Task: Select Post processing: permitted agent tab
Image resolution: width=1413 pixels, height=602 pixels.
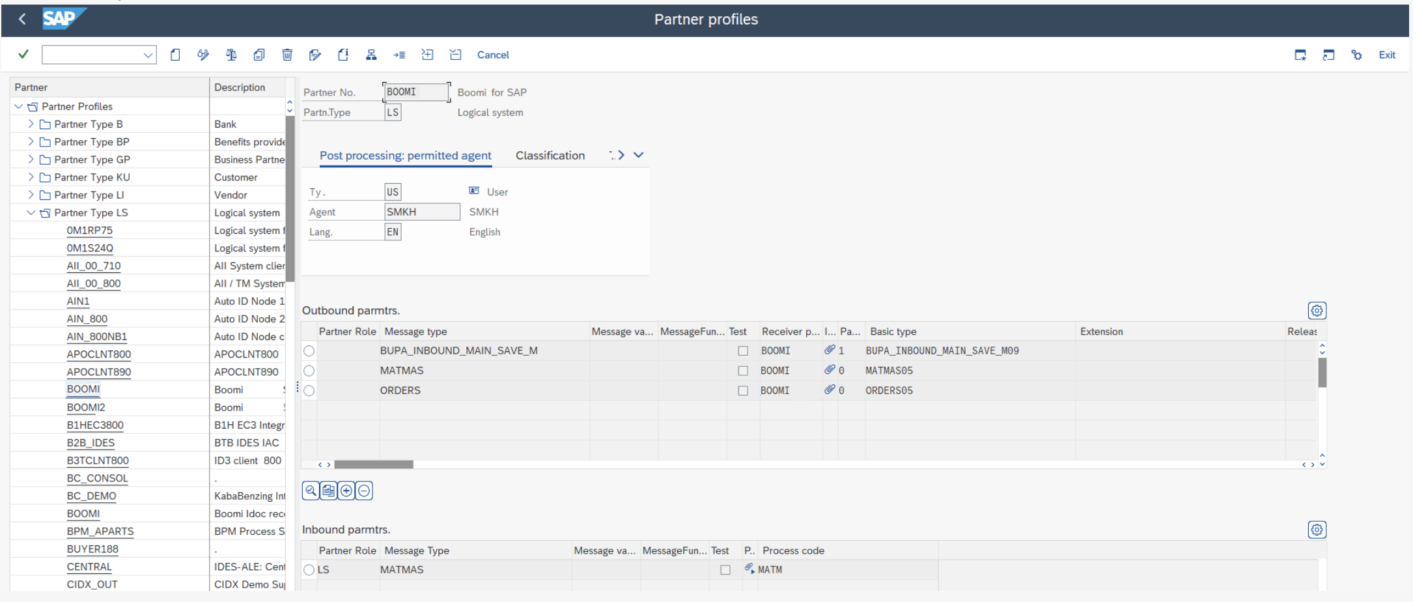Action: point(405,156)
